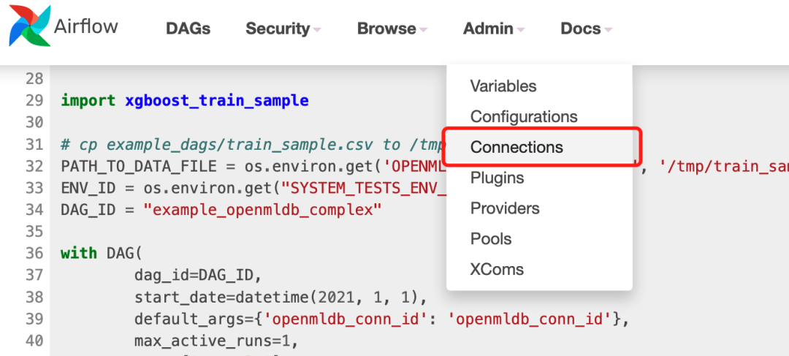Screen dimensions: 789x356
Task: Click the Airflow pinwheel logo icon
Action: point(30,26)
